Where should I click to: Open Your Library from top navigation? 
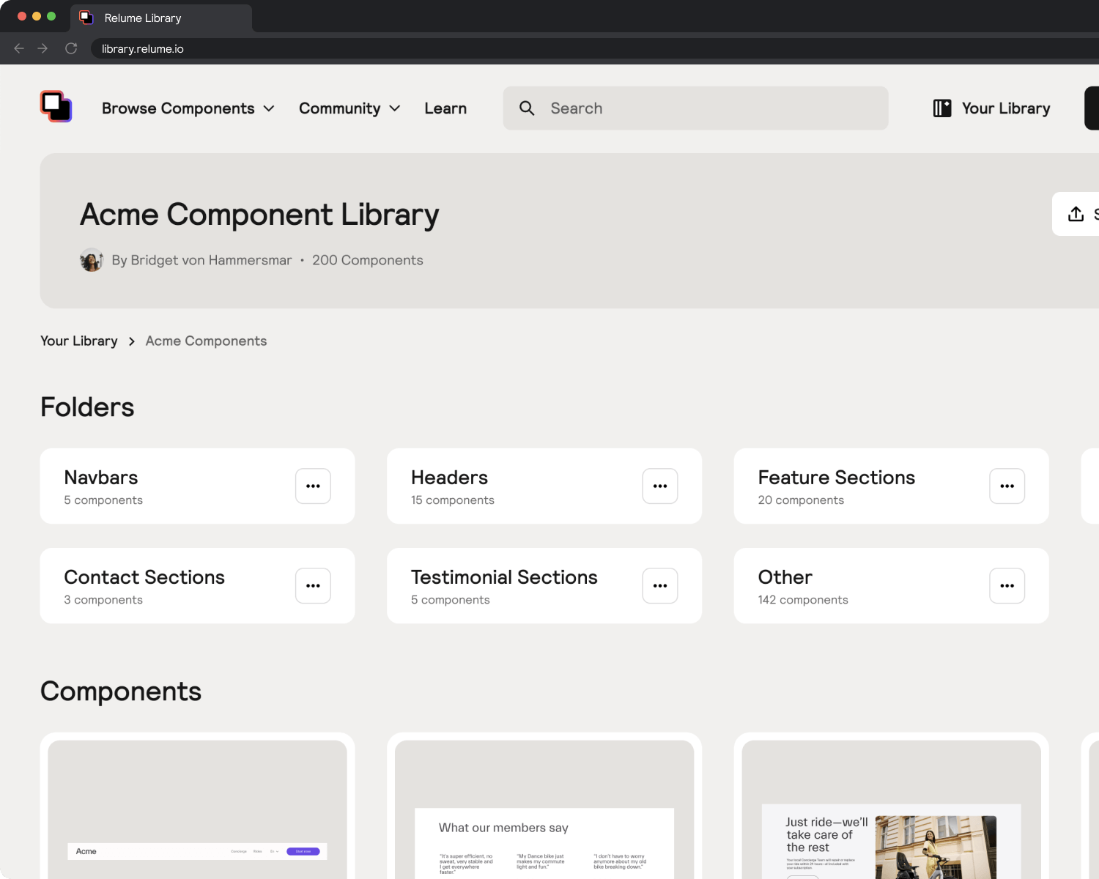tap(991, 108)
